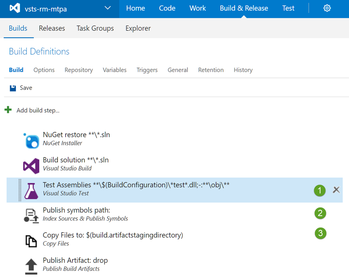Click the purple flask Test icon
Screen dimensions: 349x280
tap(31, 191)
